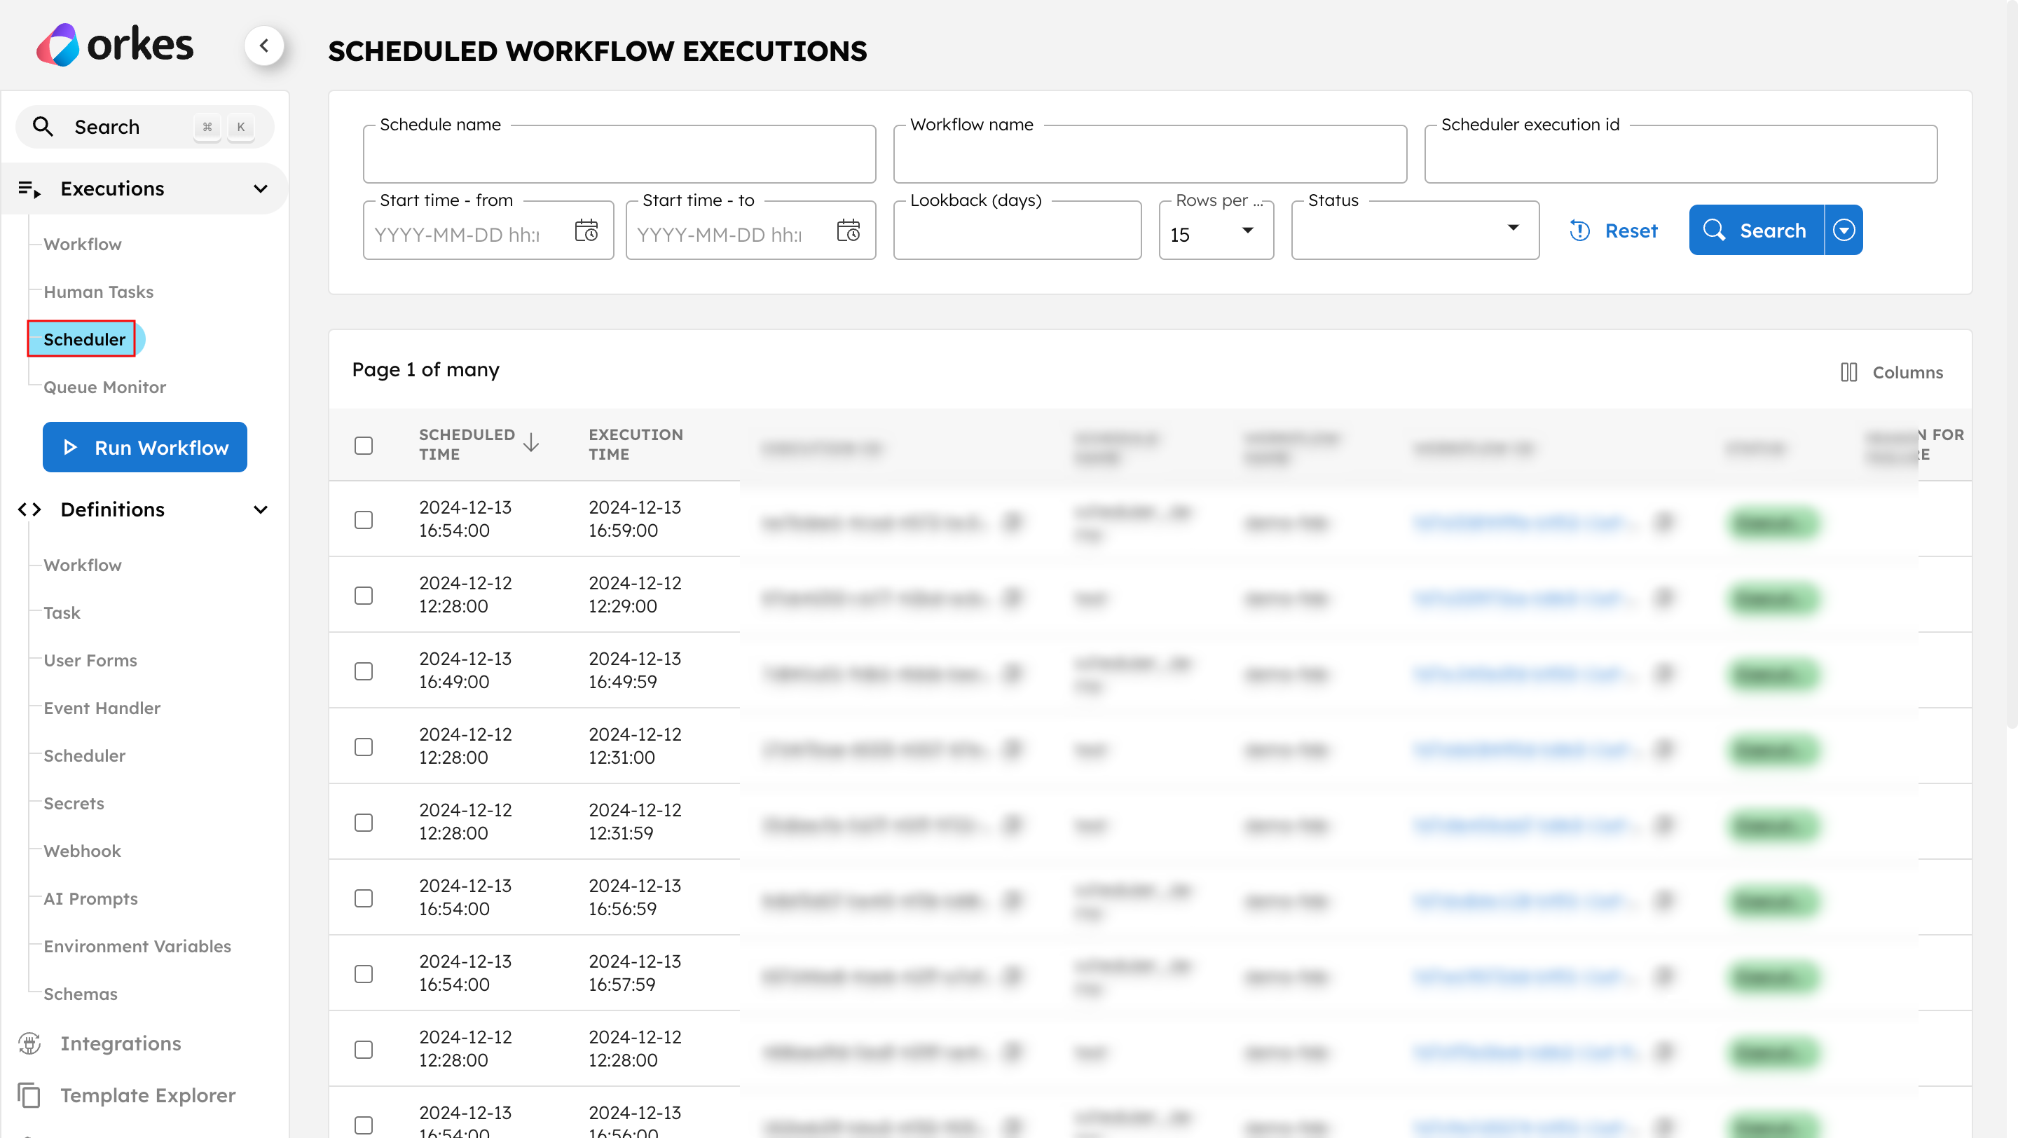Screen dimensions: 2018x1138
Task: Click the Executions list-play icon
Action: click(29, 188)
